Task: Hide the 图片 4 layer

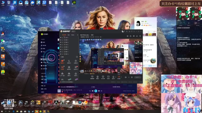Action: [61, 54]
